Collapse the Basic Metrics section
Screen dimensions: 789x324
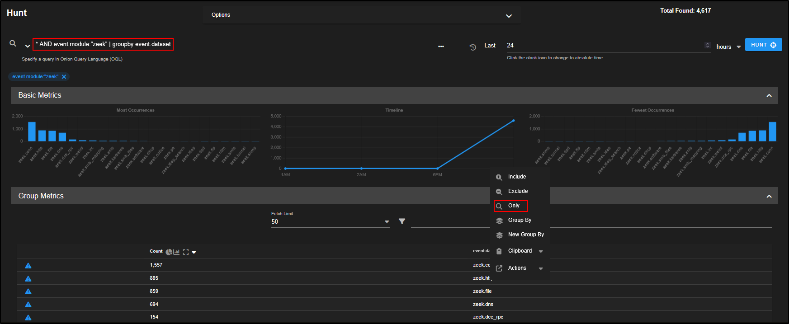[x=769, y=95]
